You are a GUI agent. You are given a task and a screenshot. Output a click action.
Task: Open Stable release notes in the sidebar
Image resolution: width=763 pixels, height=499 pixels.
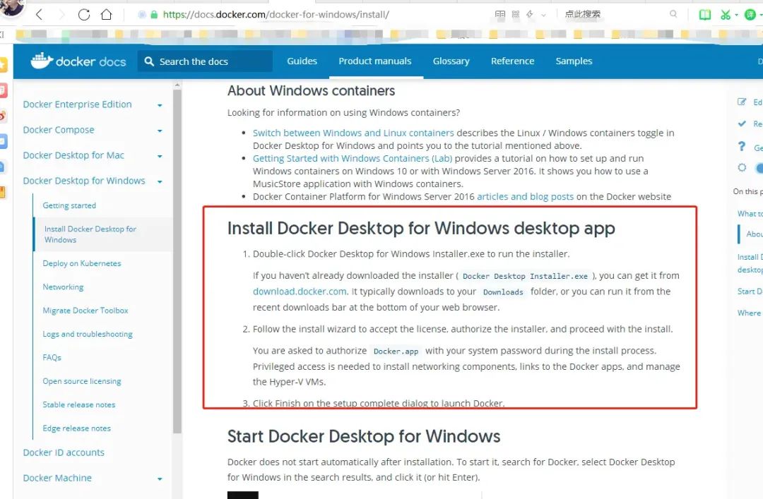79,404
